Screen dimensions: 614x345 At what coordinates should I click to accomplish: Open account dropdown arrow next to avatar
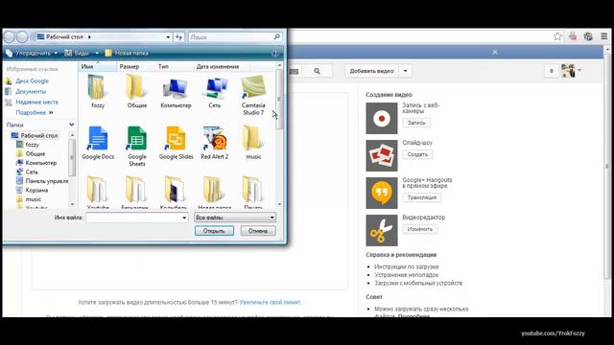[x=579, y=71]
